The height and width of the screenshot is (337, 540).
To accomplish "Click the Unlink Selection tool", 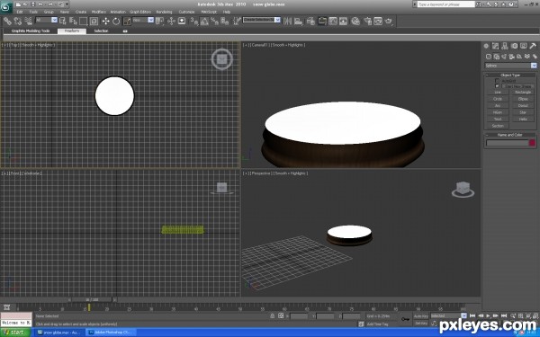I will (x=18, y=21).
